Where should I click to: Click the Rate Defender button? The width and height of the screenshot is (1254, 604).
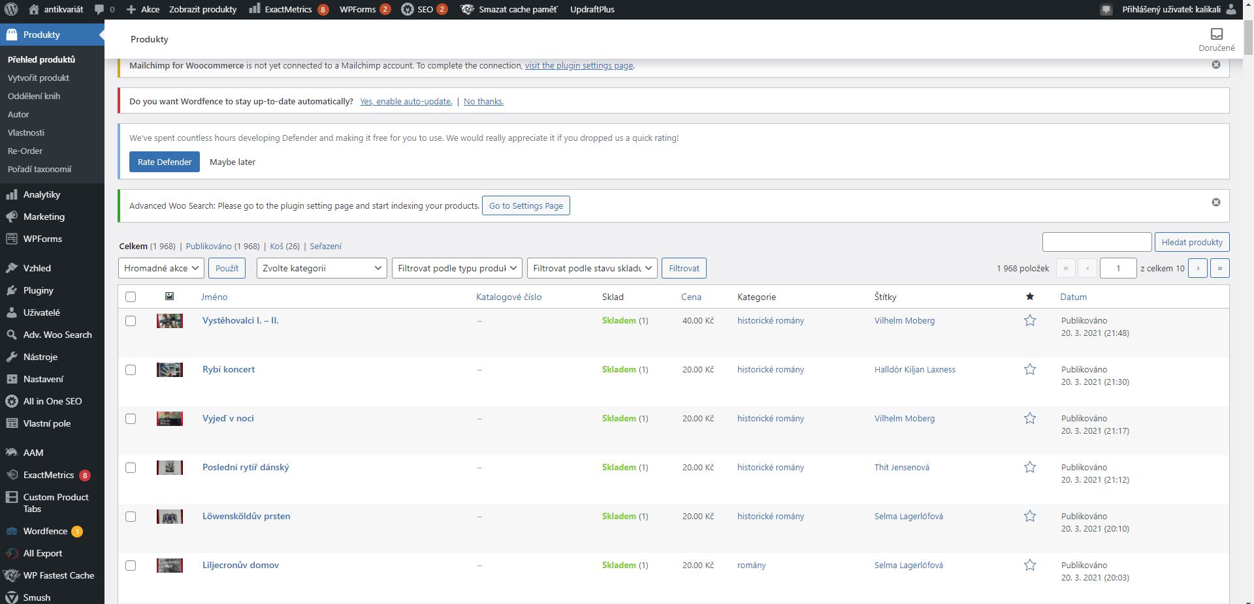click(x=165, y=162)
